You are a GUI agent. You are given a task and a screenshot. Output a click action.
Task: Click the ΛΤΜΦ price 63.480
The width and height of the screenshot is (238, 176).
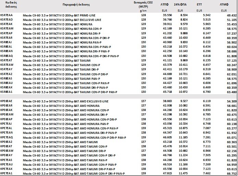(232, 92)
